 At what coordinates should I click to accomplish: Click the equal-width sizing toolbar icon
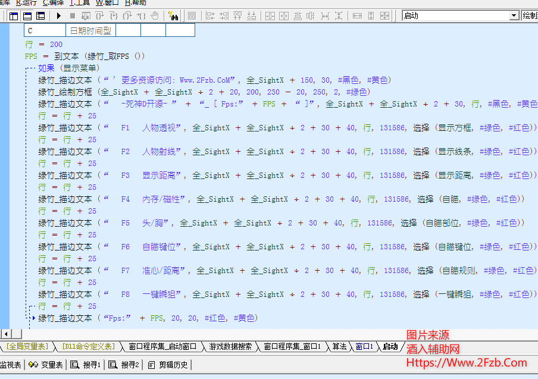coord(358,15)
